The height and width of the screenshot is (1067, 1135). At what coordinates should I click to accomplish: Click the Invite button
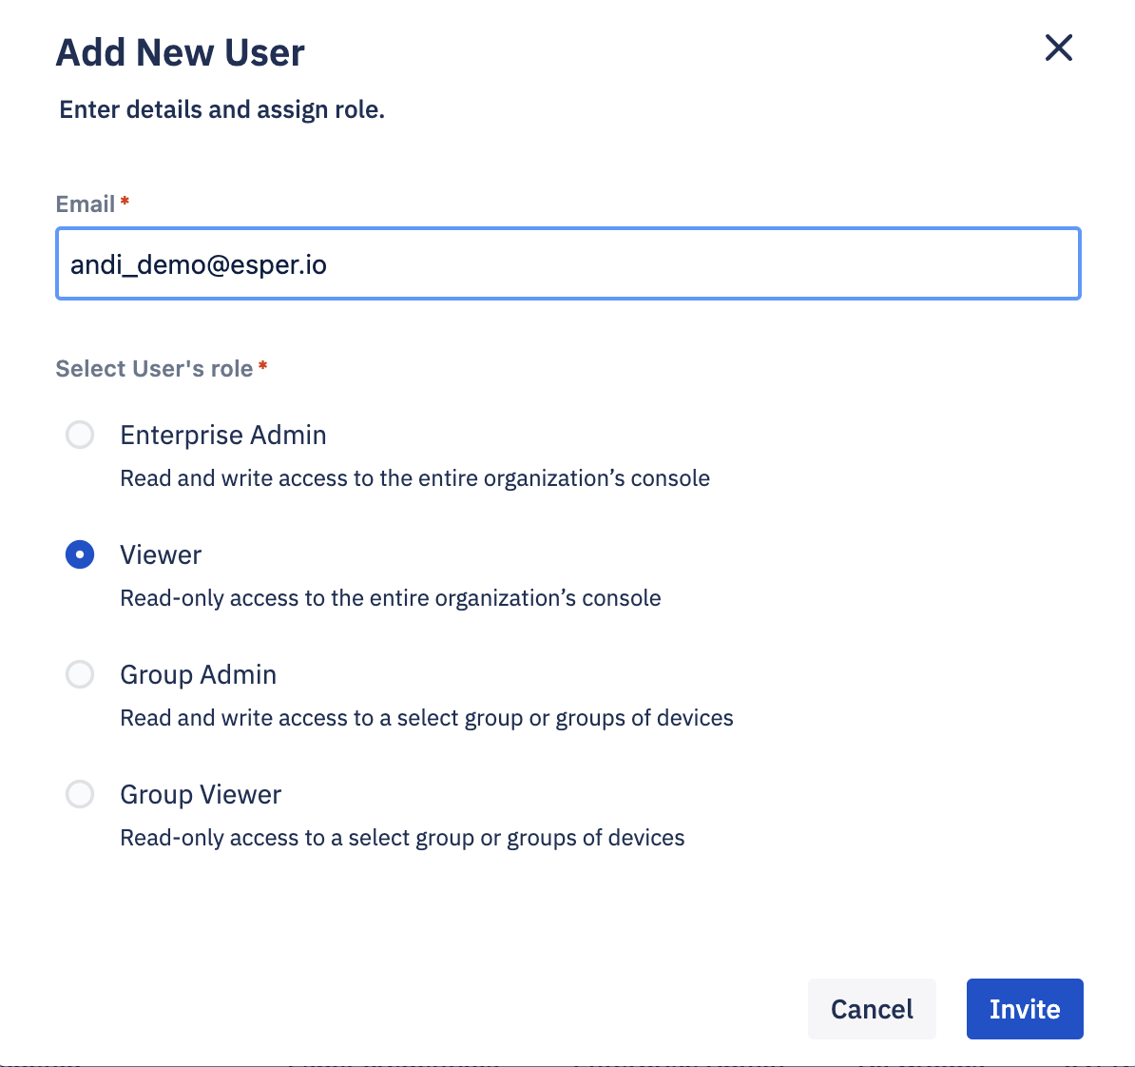click(1024, 1009)
